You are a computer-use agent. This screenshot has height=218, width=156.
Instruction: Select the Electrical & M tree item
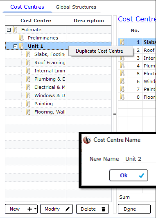click(x=50, y=87)
